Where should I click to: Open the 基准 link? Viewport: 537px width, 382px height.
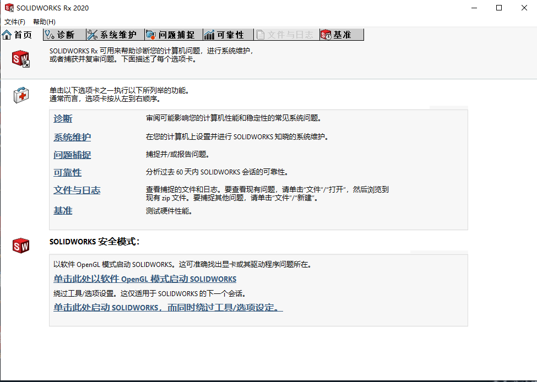tap(63, 210)
